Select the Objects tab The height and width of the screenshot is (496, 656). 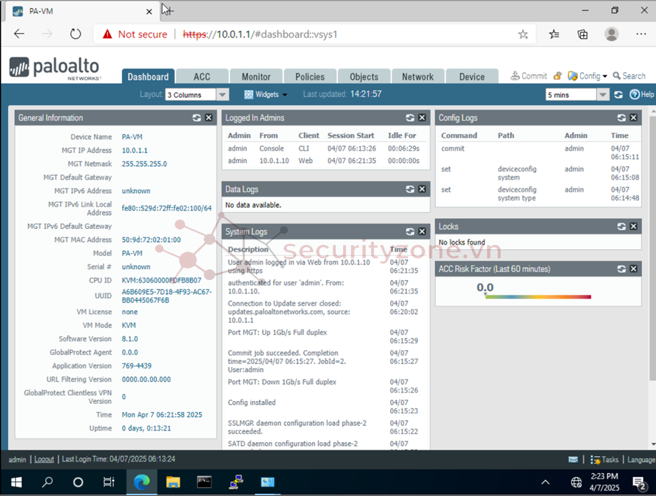(x=364, y=77)
